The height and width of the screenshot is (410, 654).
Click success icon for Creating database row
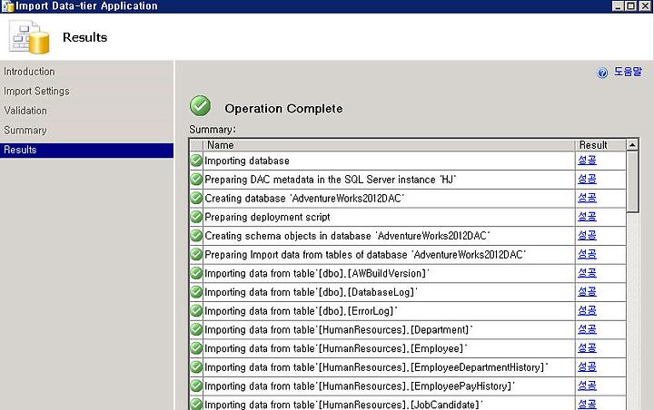(196, 198)
